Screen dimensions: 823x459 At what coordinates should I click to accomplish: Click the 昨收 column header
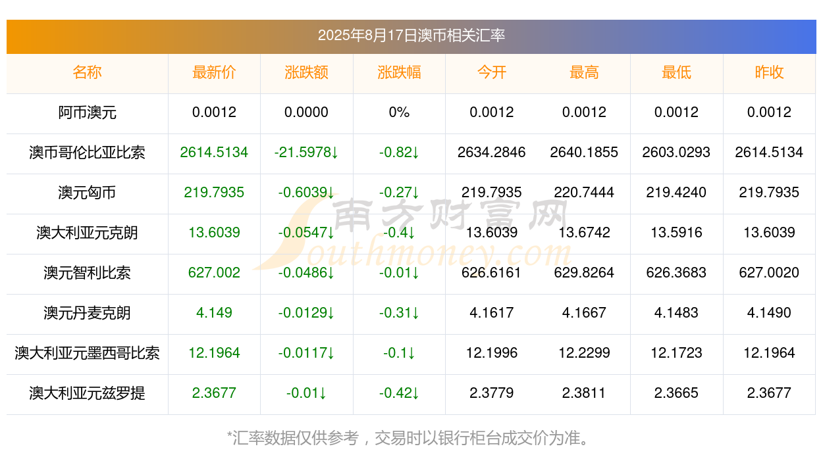click(x=769, y=72)
